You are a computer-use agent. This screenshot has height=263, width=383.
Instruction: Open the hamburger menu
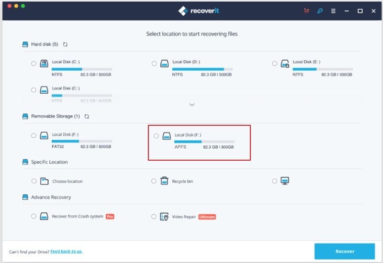[333, 11]
